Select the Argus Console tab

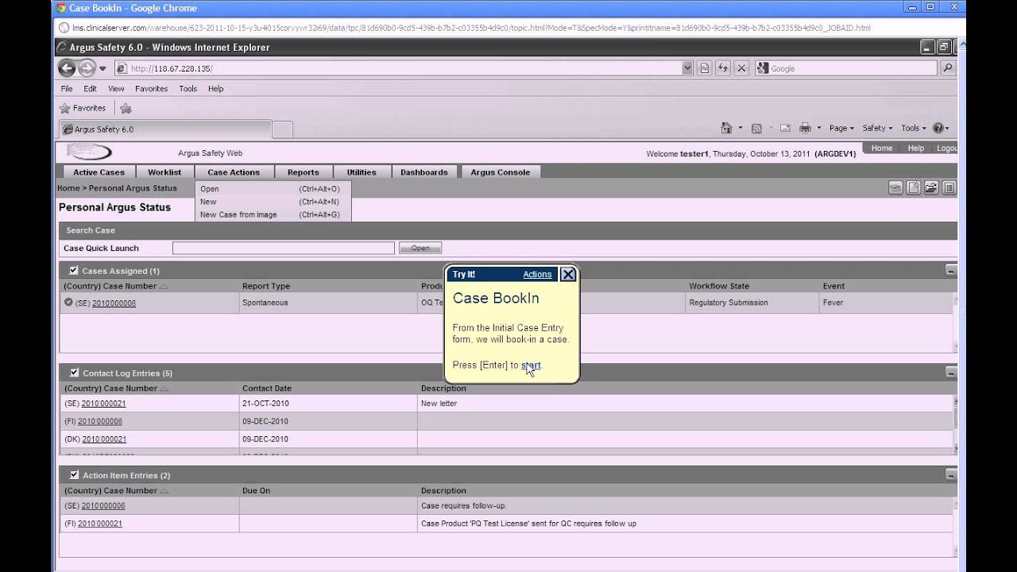(501, 172)
